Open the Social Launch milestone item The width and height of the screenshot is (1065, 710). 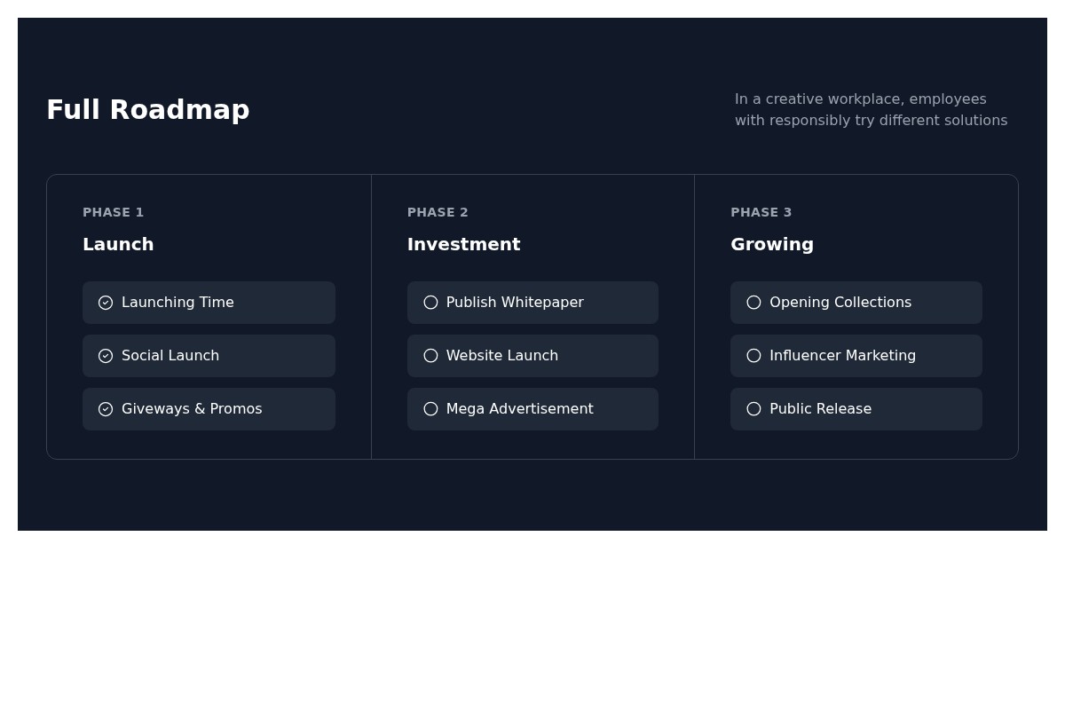[209, 356]
